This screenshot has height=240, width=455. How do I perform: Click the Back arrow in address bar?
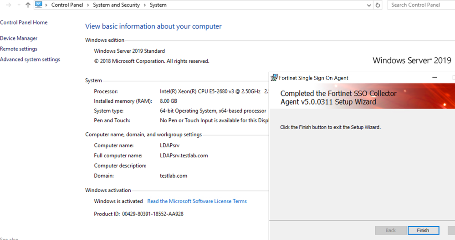click(x=1, y=5)
